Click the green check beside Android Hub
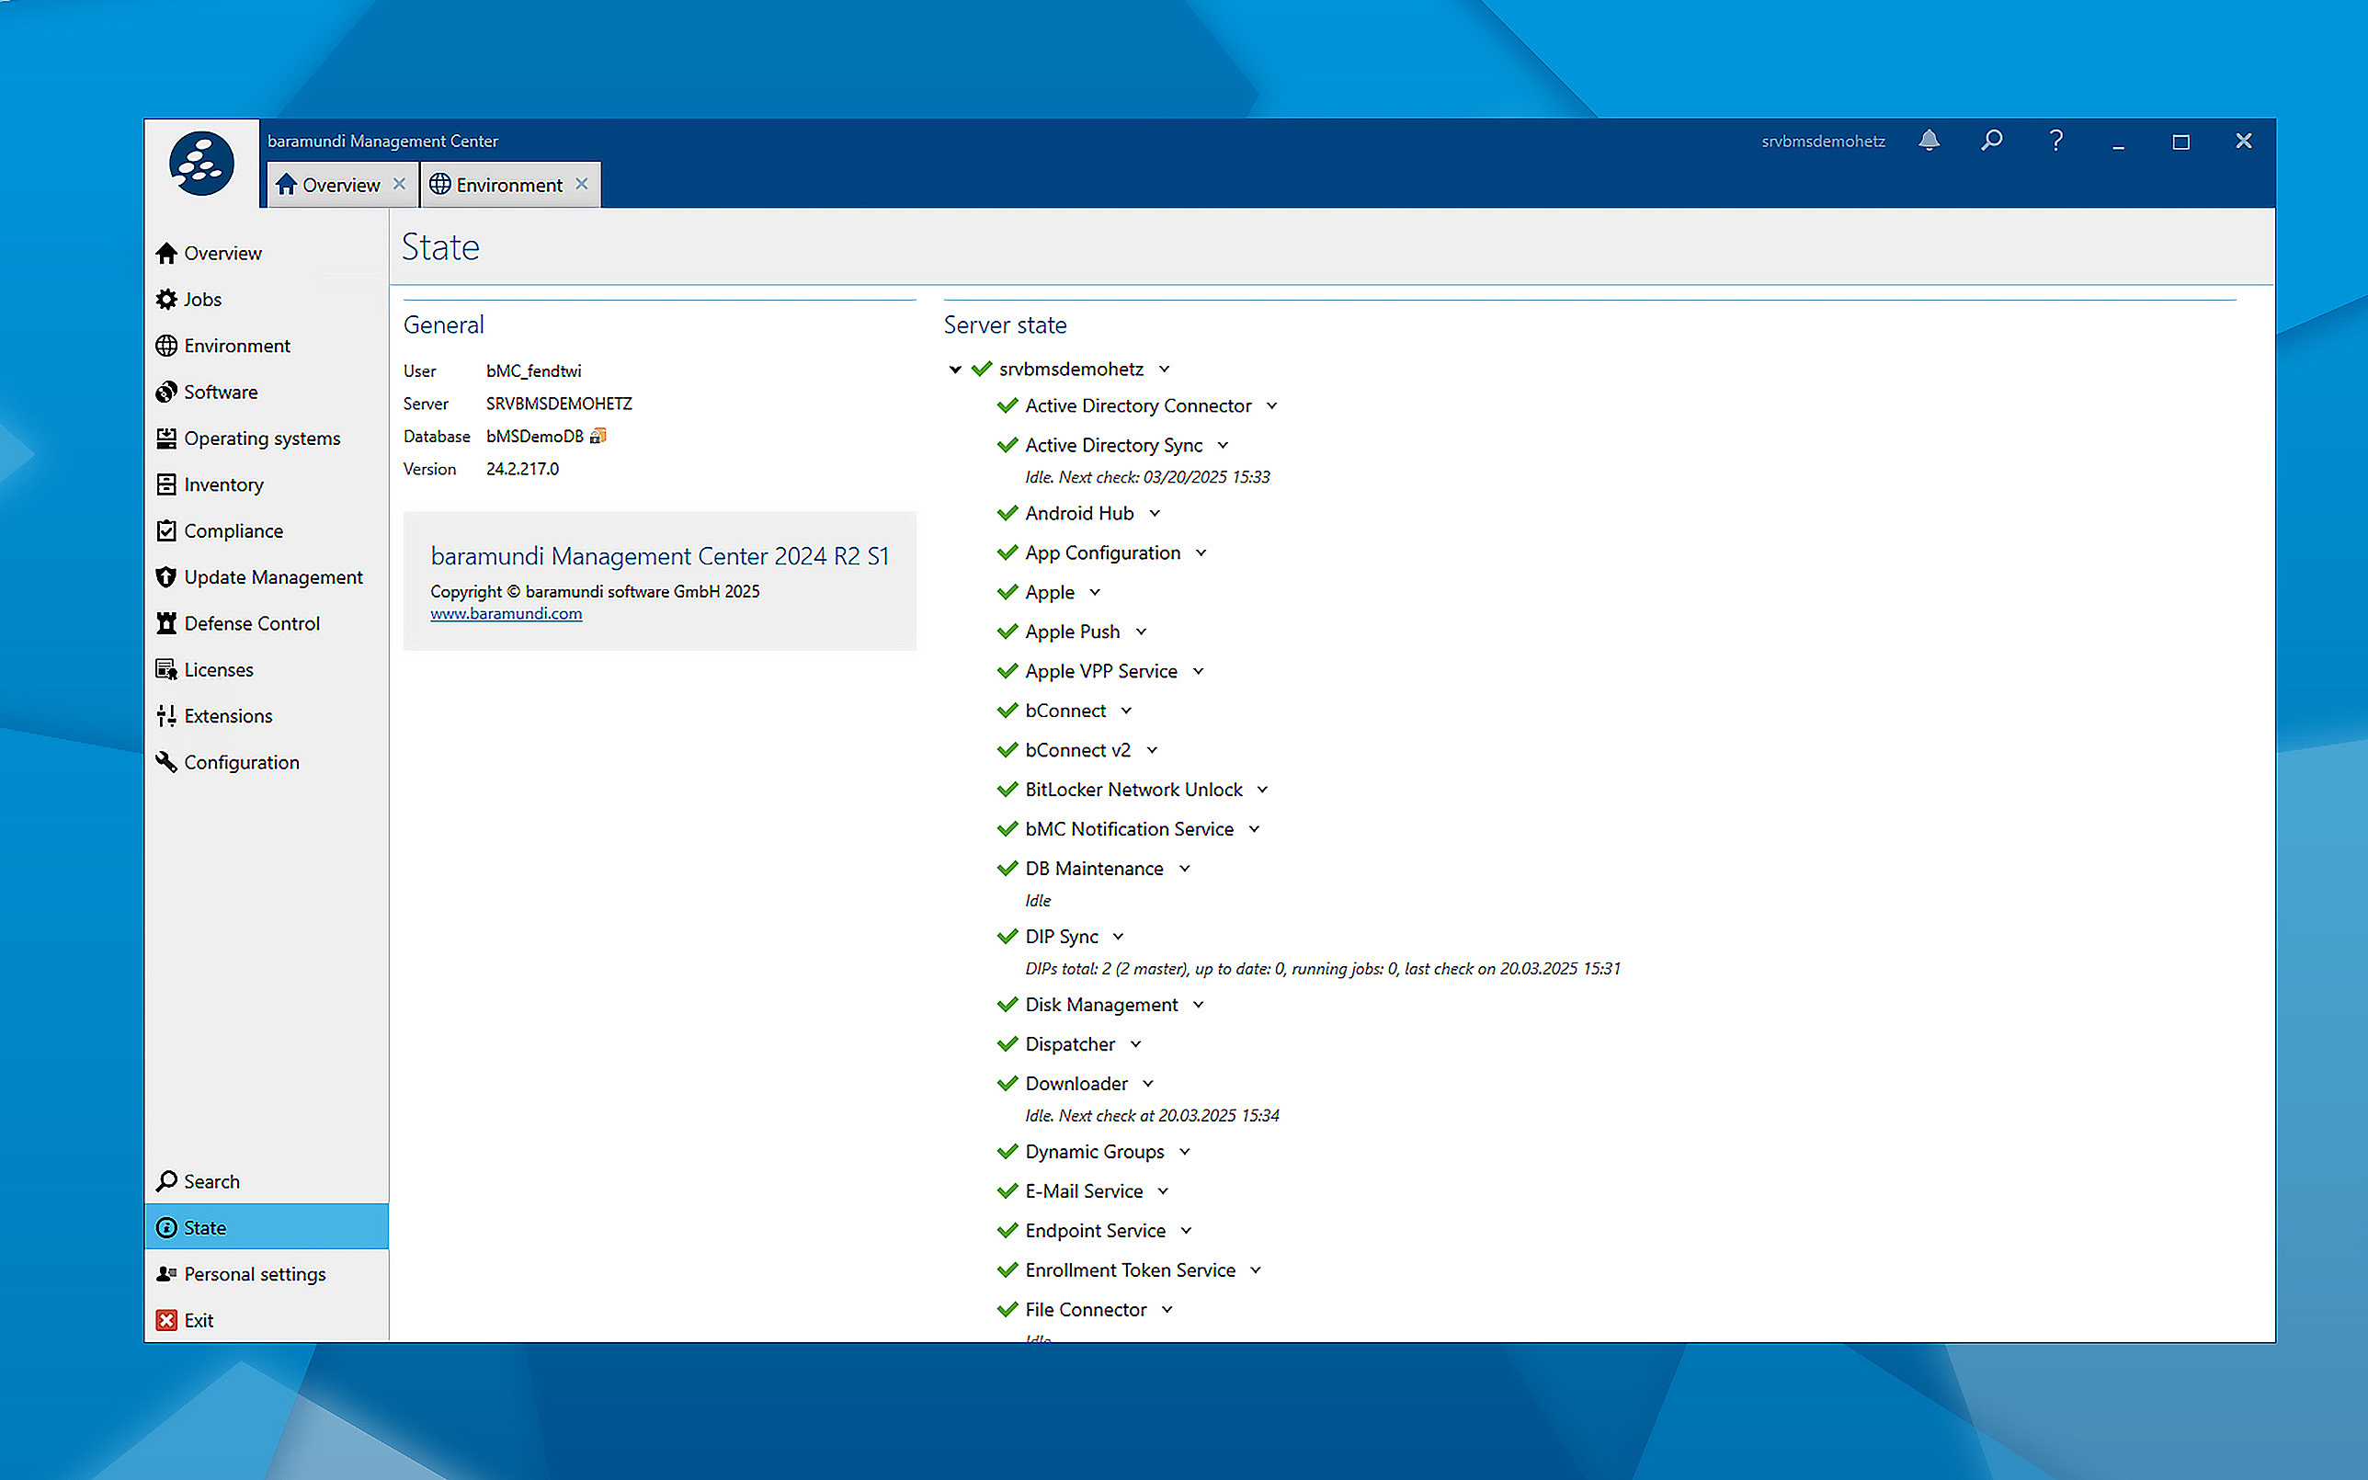This screenshot has height=1480, width=2368. coord(1008,513)
